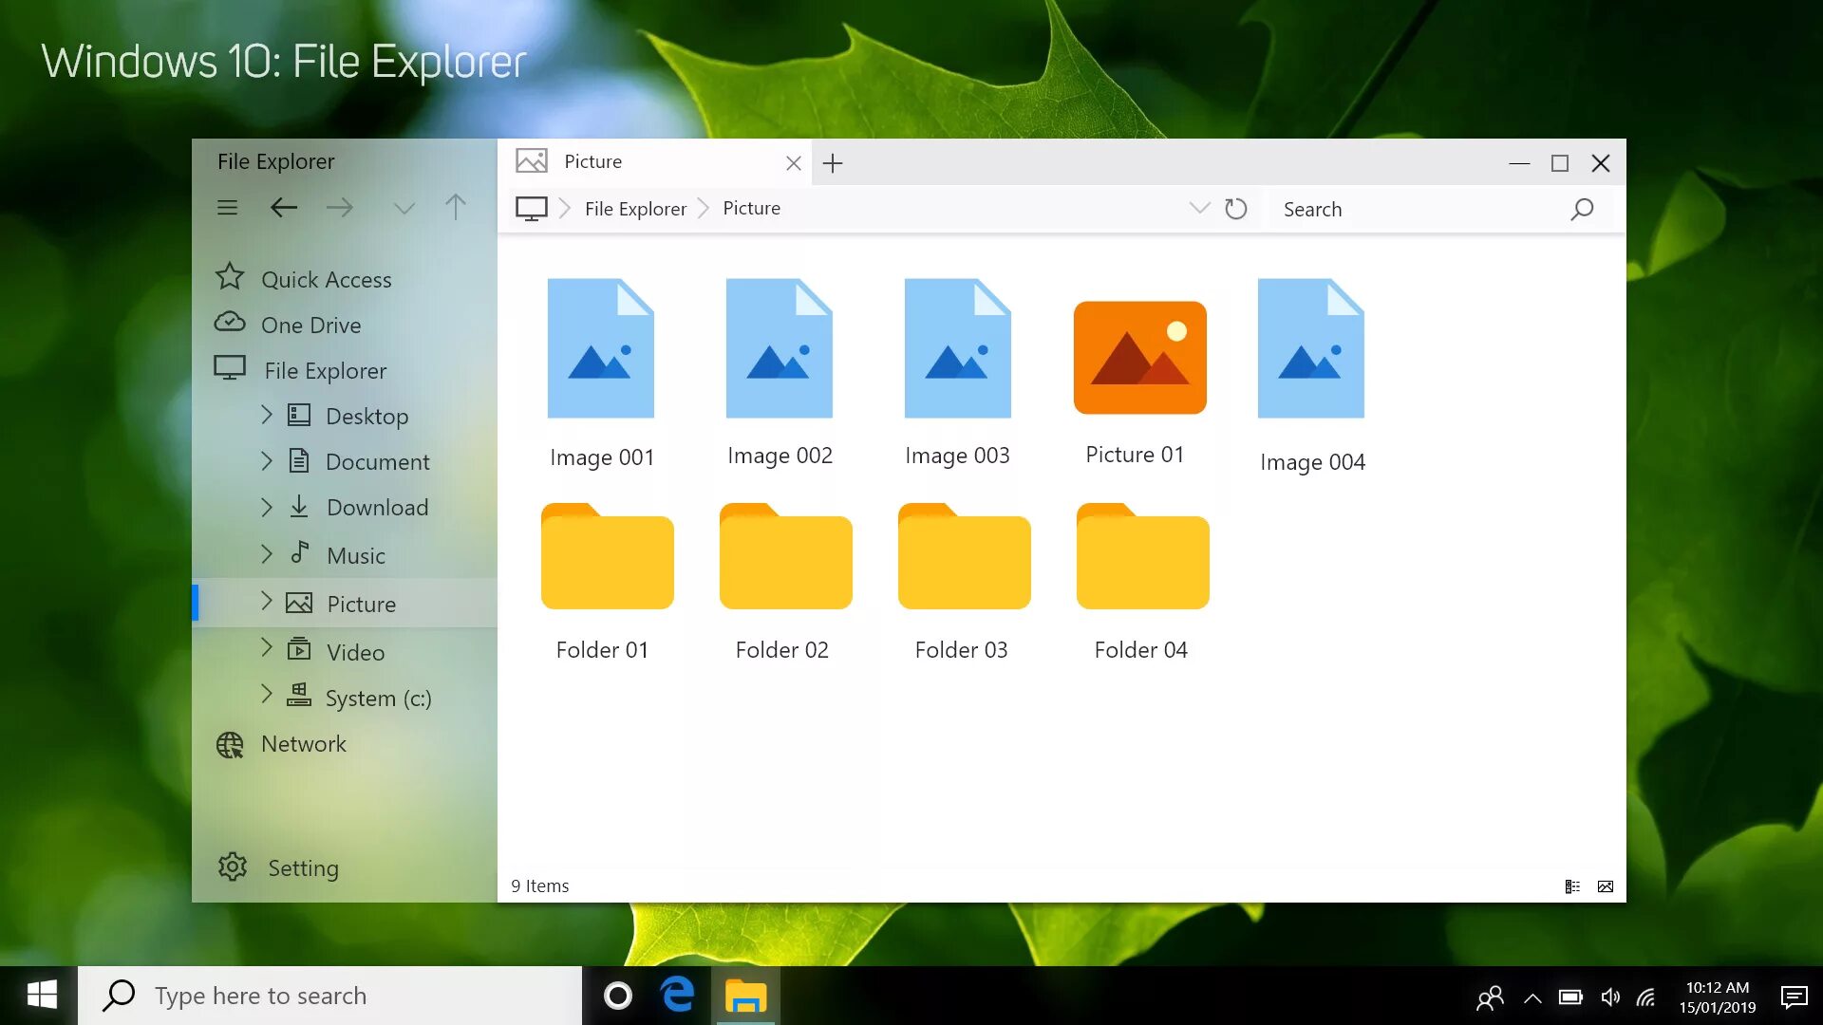Go forward with the right arrow
This screenshot has width=1823, height=1025.
339,208
